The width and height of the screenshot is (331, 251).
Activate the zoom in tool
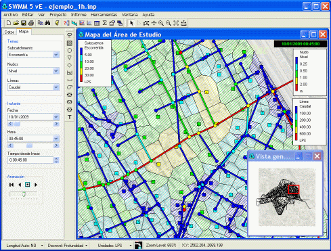tap(161, 23)
